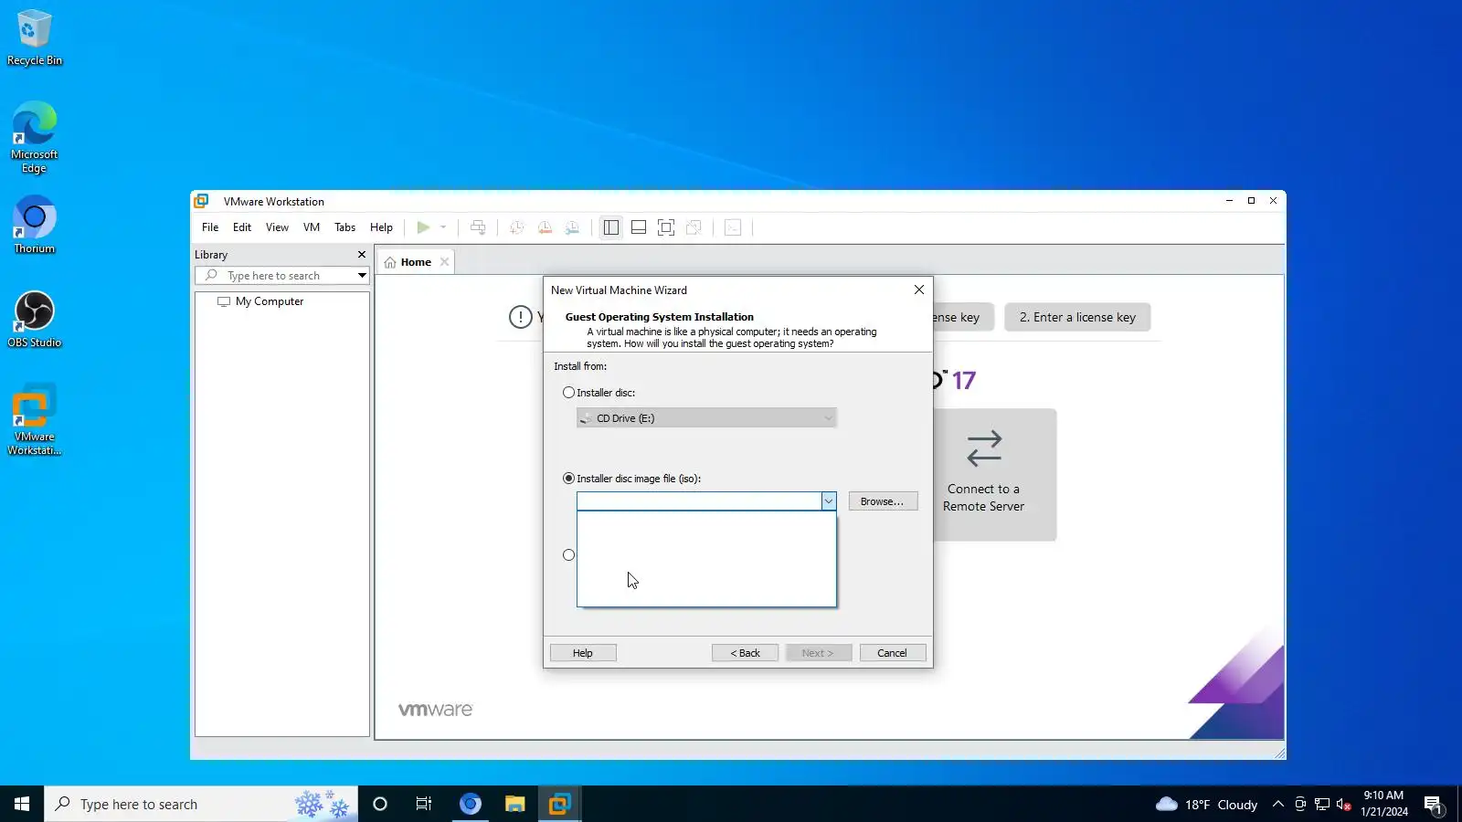Image resolution: width=1462 pixels, height=822 pixels.
Task: Open the VM menu
Action: (x=312, y=227)
